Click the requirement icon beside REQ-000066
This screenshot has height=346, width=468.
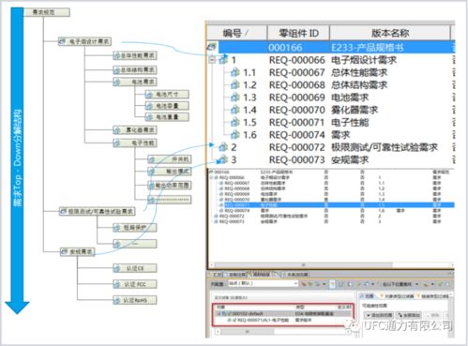click(223, 60)
